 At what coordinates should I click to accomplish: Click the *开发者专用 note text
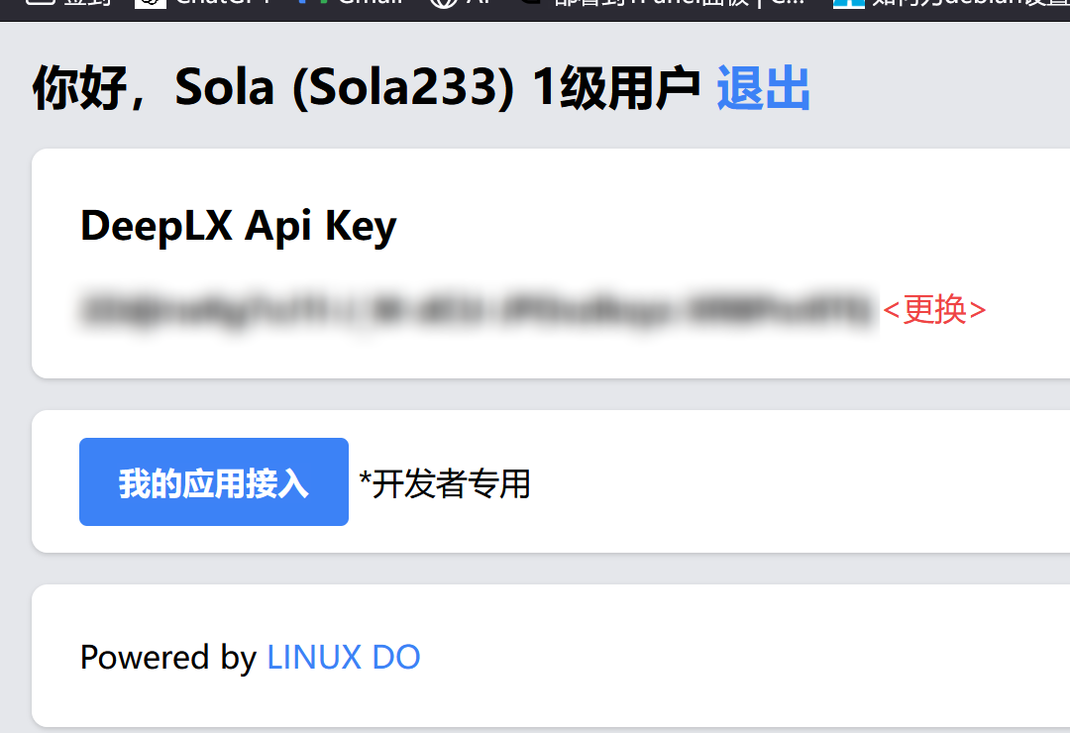pyautogui.click(x=445, y=484)
